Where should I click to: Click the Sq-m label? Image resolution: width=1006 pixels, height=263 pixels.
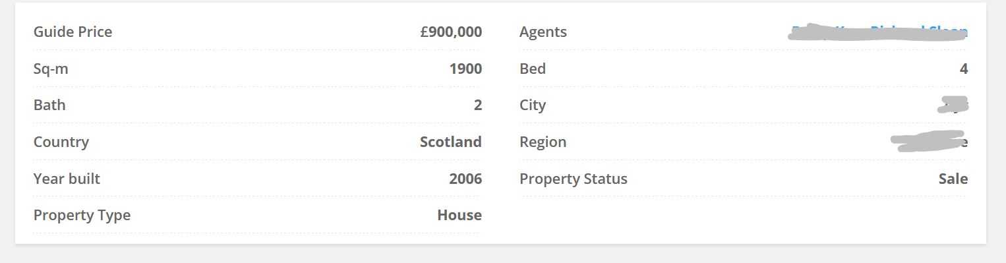tap(51, 69)
